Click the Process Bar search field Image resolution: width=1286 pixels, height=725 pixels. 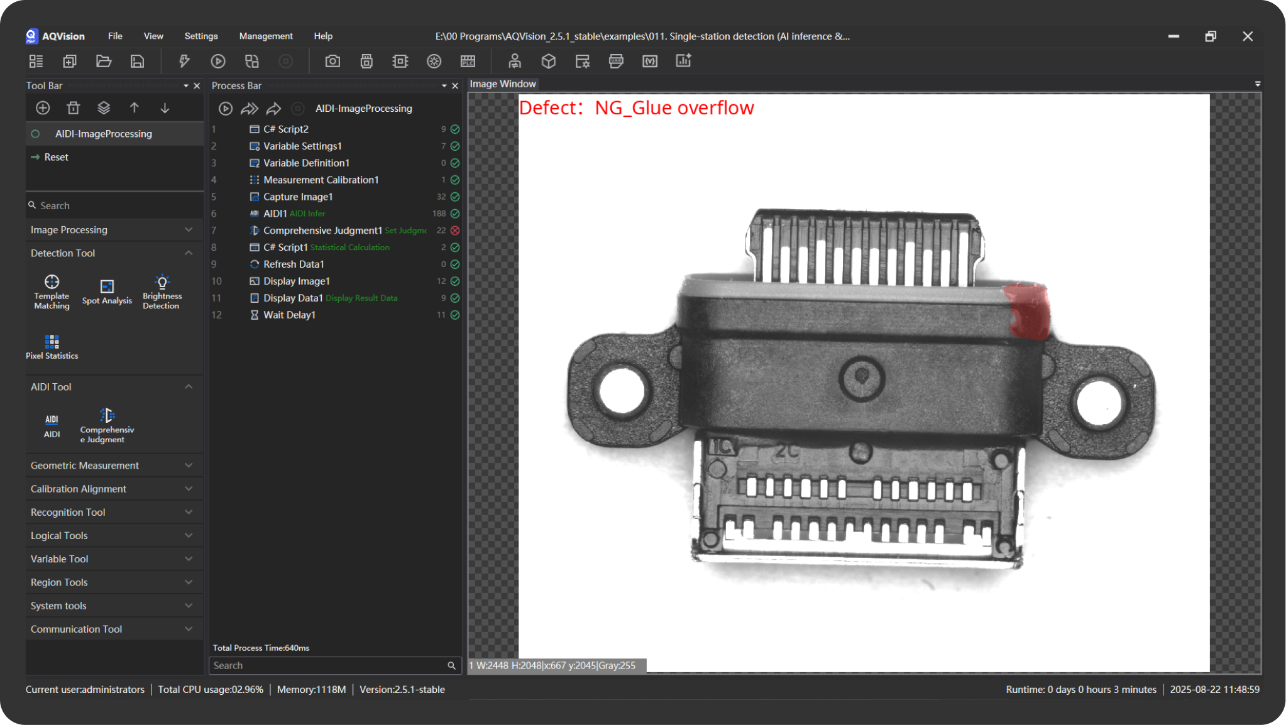pos(327,665)
